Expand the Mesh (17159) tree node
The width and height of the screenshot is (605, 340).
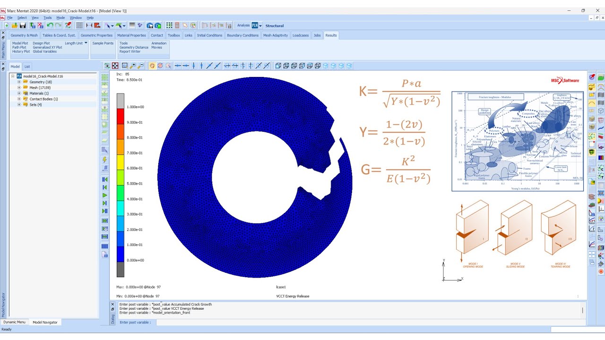(x=19, y=88)
